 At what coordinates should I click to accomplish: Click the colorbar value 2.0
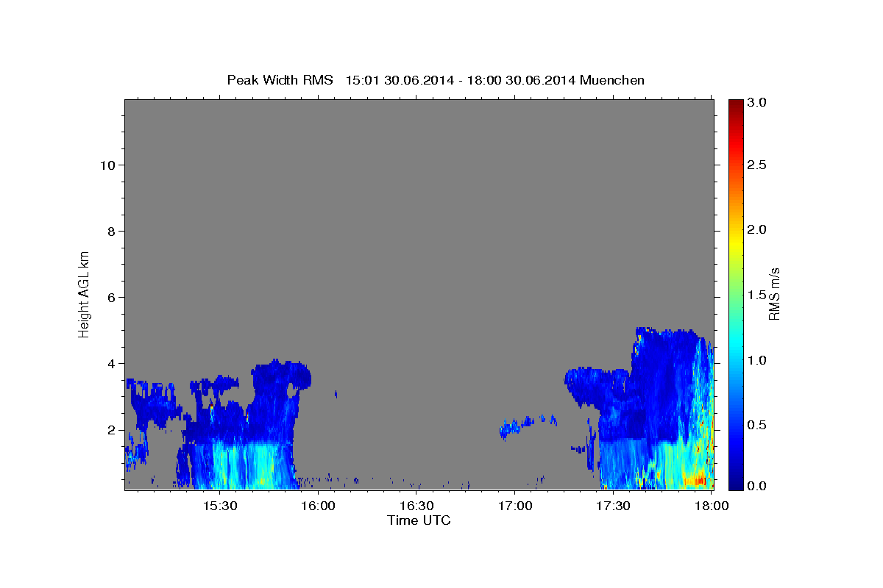pyautogui.click(x=757, y=229)
